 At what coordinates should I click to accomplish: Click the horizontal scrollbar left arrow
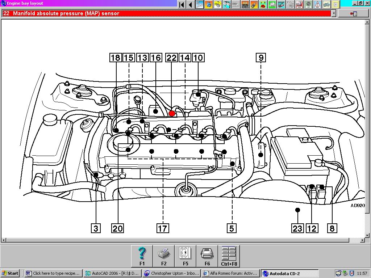[x=4, y=240]
